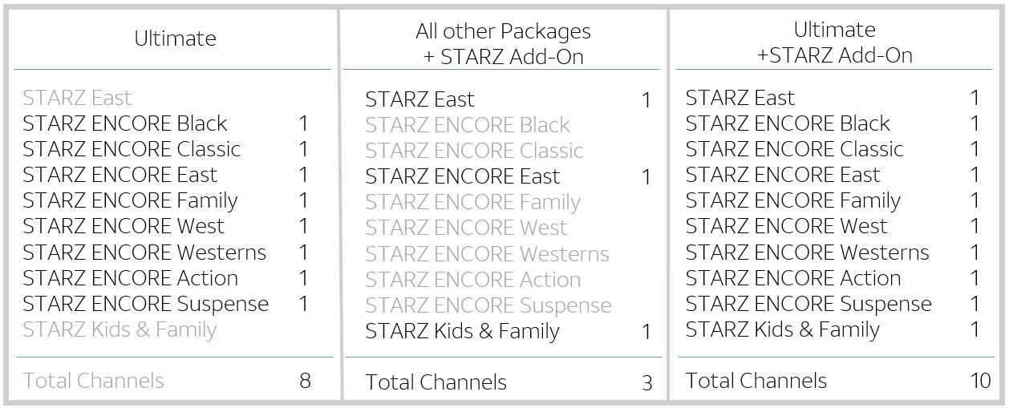
Task: Select the "All other Packages + STARZ Add-On" header
Action: [x=503, y=43]
